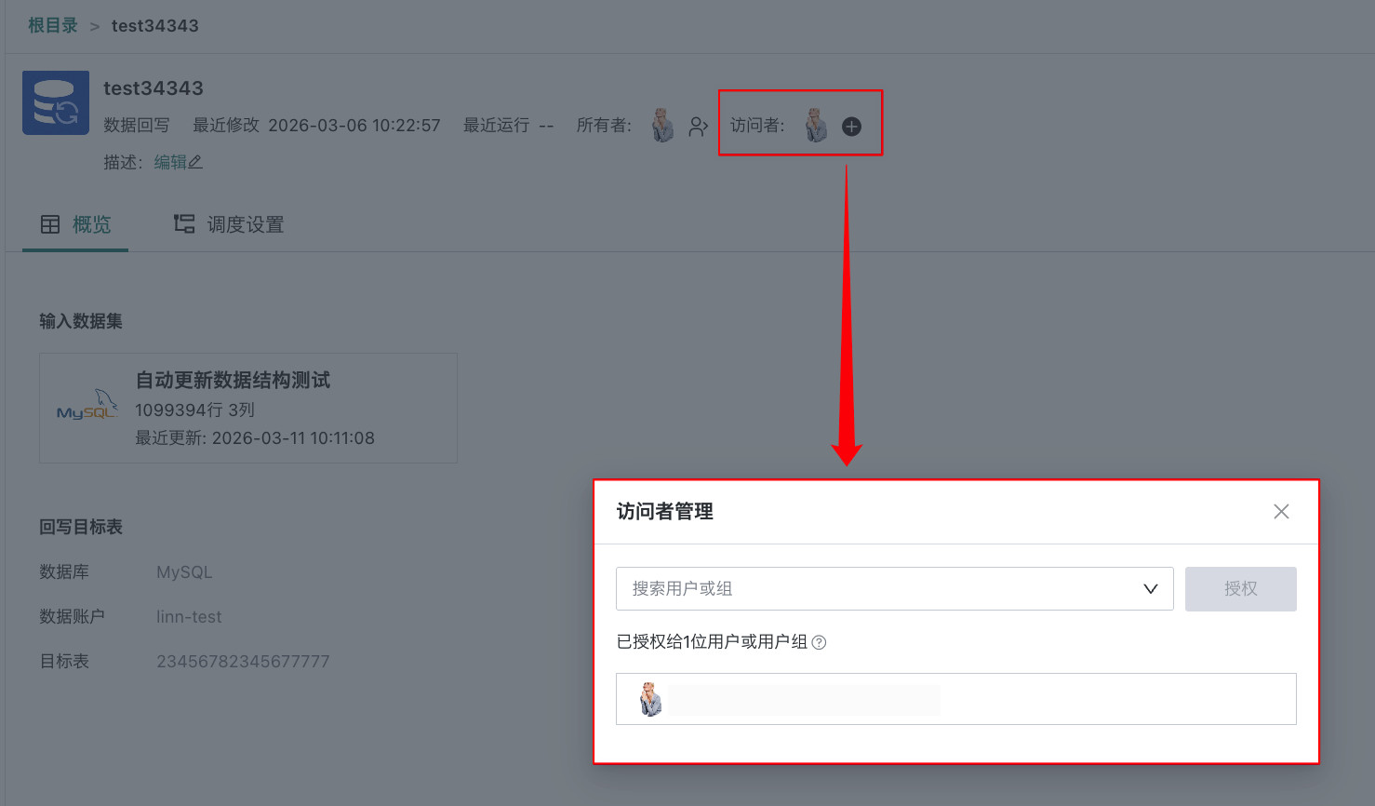The image size is (1375, 806).
Task: Open the 搜索用户或组 dropdown
Action: pyautogui.click(x=1151, y=588)
